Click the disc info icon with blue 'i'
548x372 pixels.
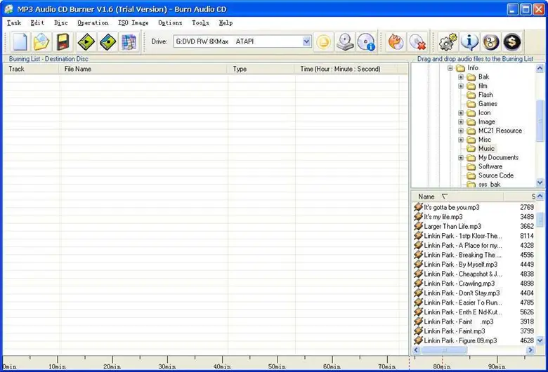click(x=367, y=42)
